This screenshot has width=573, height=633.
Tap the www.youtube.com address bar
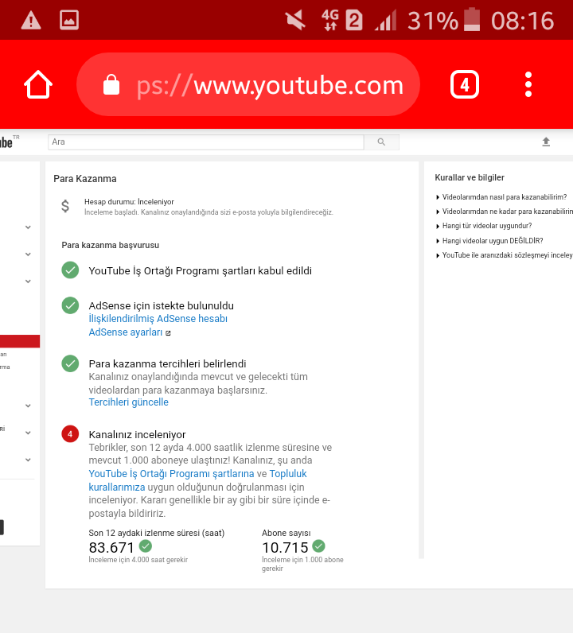point(248,84)
